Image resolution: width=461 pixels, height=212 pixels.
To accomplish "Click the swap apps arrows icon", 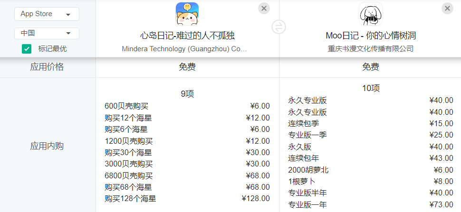I will tap(279, 27).
